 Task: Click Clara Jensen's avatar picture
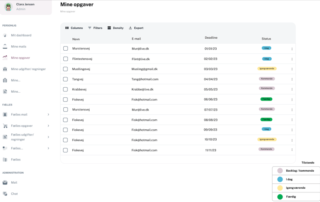[8, 7]
